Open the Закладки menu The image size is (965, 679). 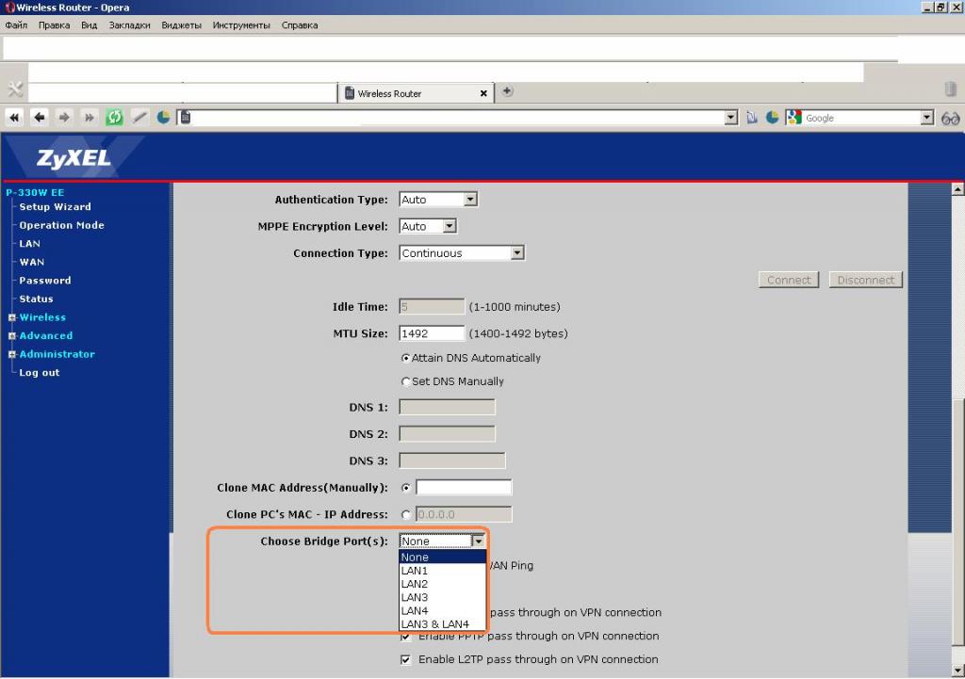tap(129, 25)
